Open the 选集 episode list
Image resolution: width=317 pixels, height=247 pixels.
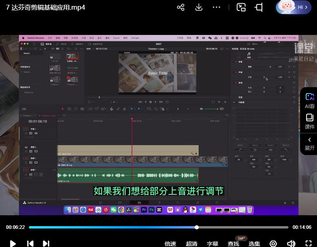pyautogui.click(x=254, y=244)
